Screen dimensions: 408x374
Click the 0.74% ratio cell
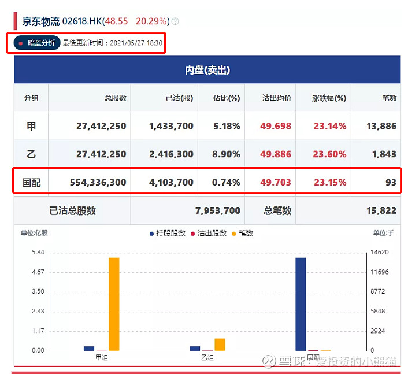tap(226, 182)
